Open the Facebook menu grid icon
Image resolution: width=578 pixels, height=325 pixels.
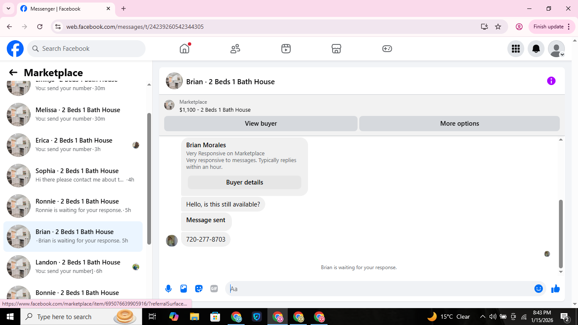pyautogui.click(x=516, y=49)
